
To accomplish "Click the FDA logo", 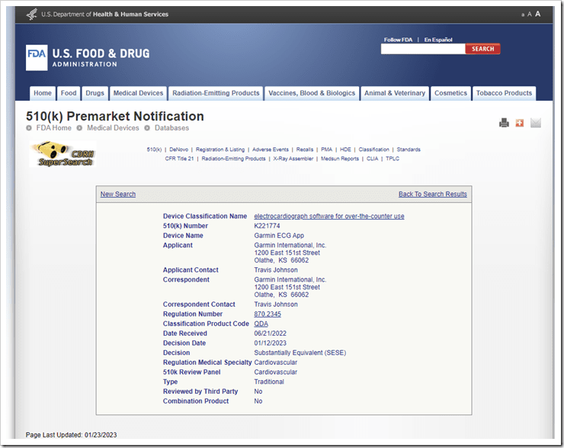I will pyautogui.click(x=37, y=57).
